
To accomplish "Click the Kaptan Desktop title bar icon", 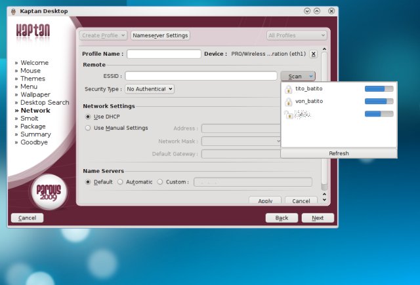I will click(x=14, y=11).
